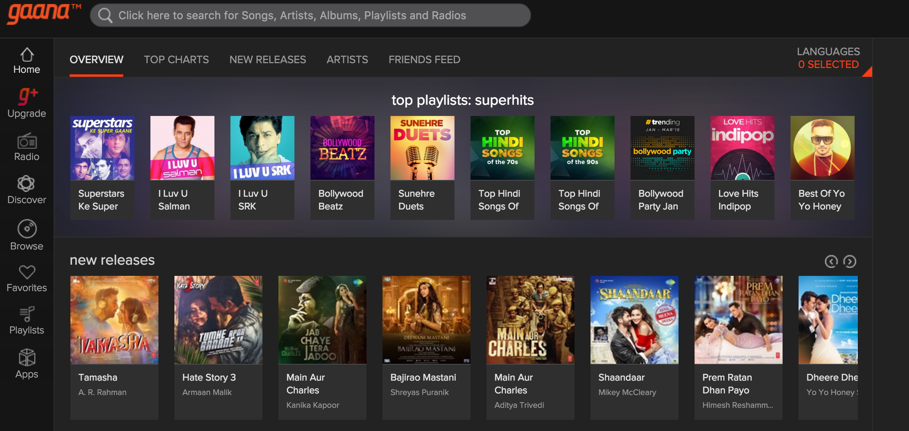Click the new releases back arrow
The image size is (909, 431).
[831, 261]
